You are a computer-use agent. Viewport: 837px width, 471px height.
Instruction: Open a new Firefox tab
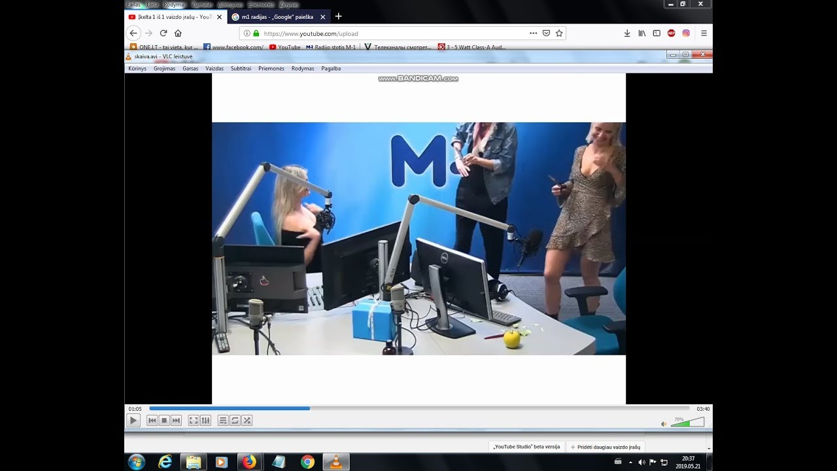pos(338,16)
